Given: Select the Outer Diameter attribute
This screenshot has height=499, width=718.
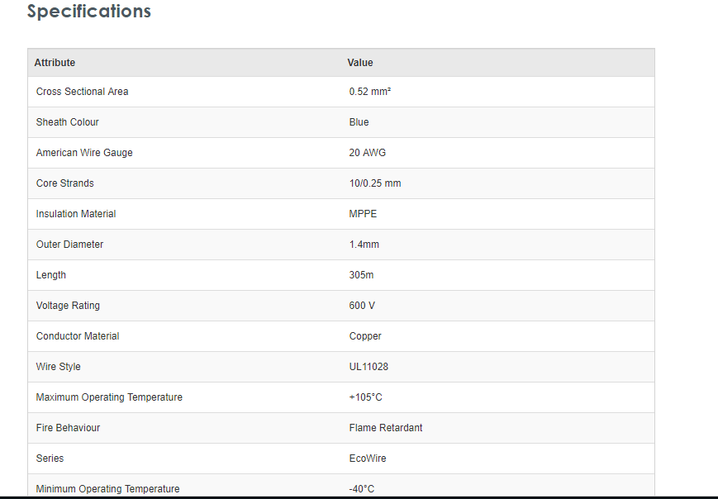Looking at the screenshot, I should [69, 245].
